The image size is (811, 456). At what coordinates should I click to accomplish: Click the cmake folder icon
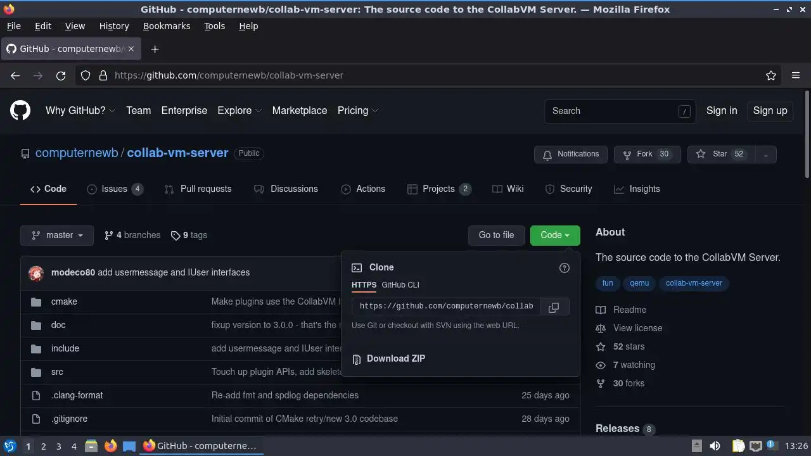(36, 302)
